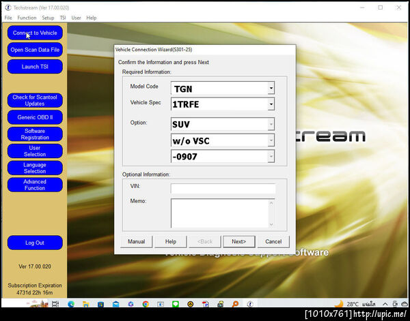Click the wizard Help button
The height and width of the screenshot is (321, 410).
pos(170,242)
